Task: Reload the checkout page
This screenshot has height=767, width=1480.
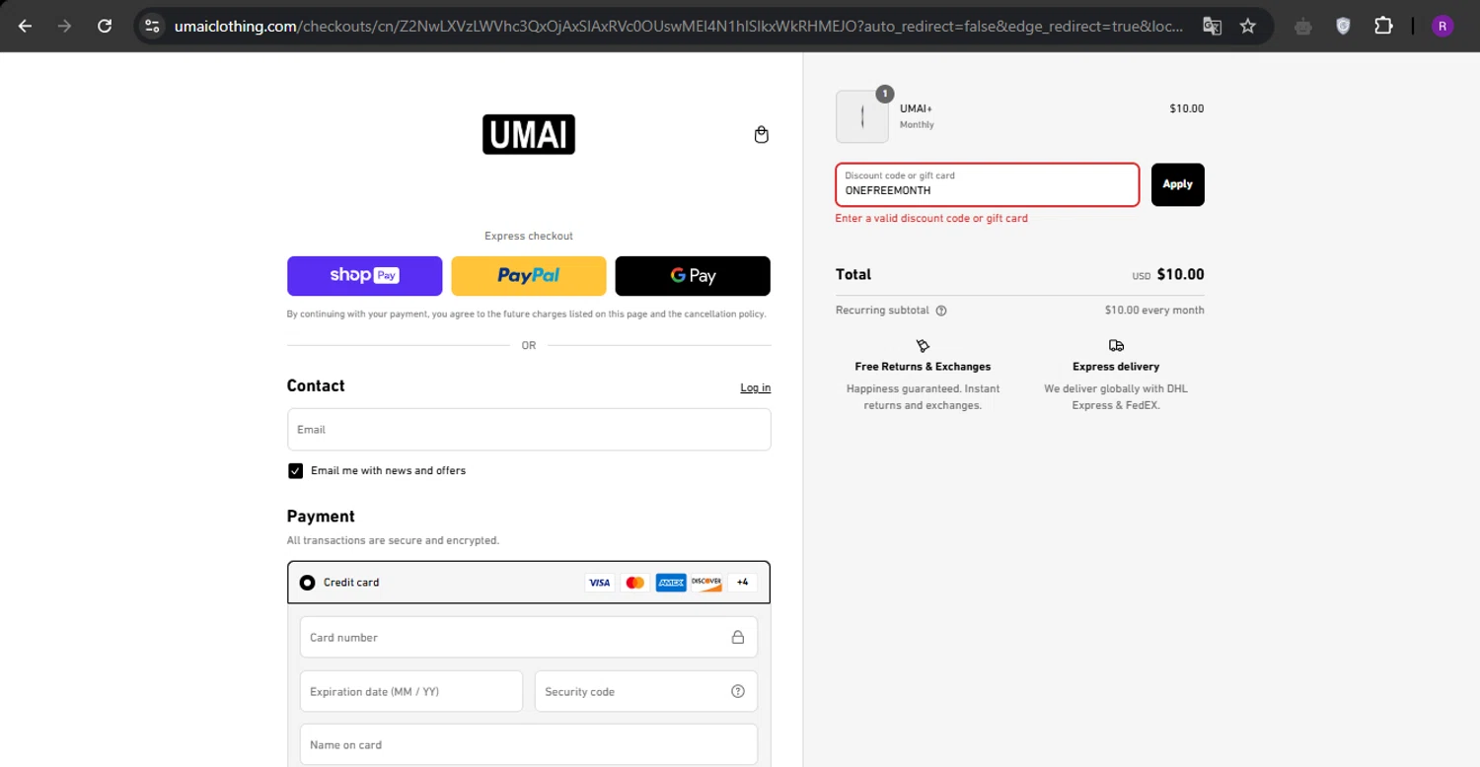Action: coord(105,27)
